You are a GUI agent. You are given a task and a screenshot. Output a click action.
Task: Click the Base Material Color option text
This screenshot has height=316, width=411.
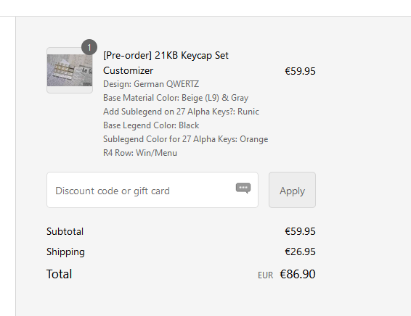pyautogui.click(x=176, y=98)
